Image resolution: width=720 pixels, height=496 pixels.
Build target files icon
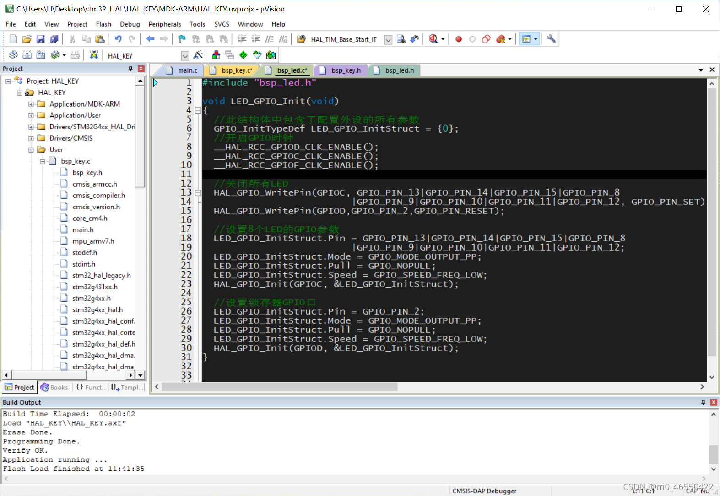point(27,55)
